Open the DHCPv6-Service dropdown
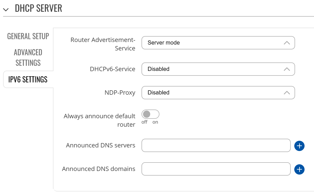This screenshot has width=314, height=194. point(218,69)
